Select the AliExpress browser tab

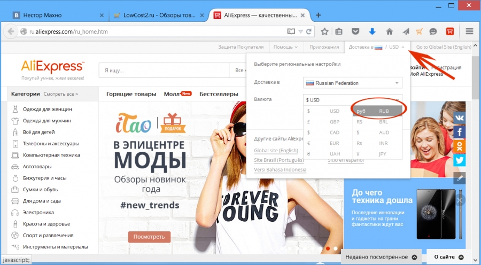click(260, 15)
